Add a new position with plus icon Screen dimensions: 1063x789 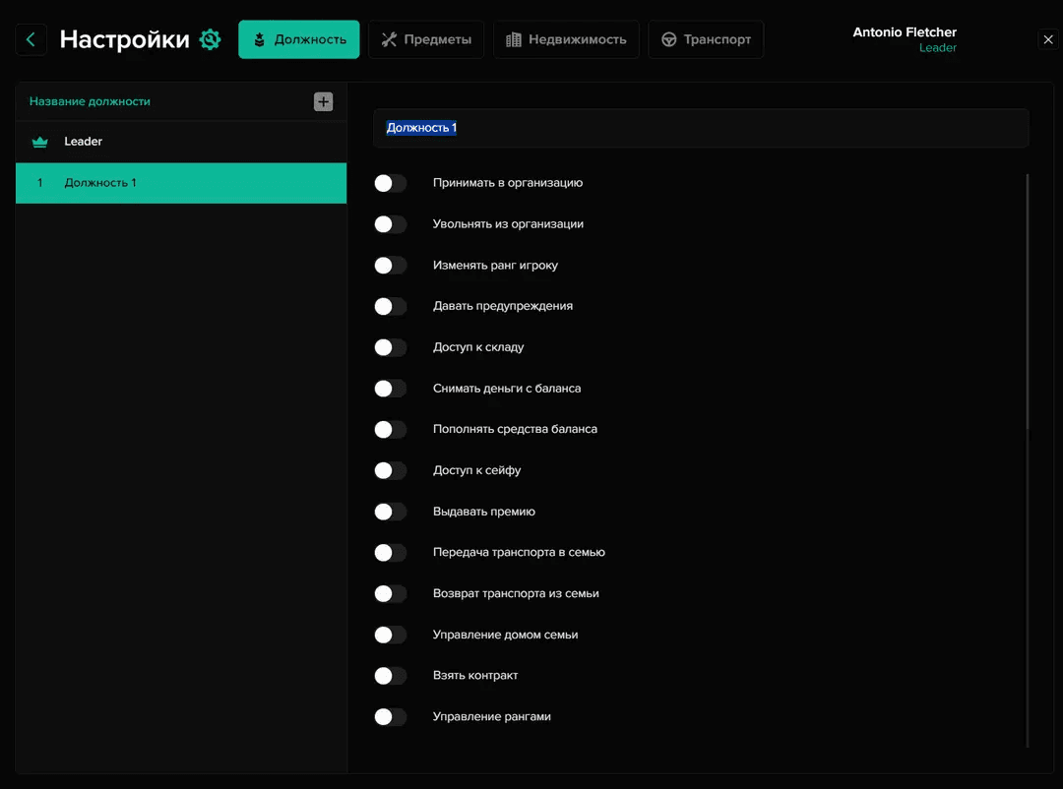pyautogui.click(x=323, y=101)
